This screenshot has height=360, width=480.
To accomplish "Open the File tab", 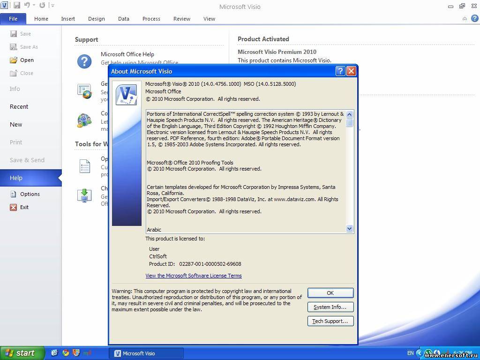I will pyautogui.click(x=13, y=19).
